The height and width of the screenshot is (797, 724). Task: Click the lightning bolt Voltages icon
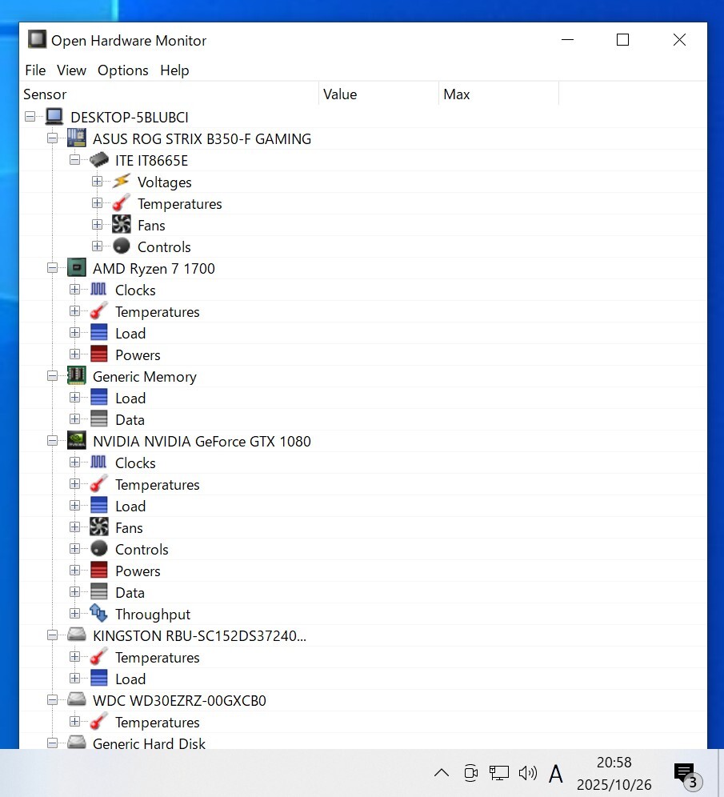pyautogui.click(x=122, y=182)
